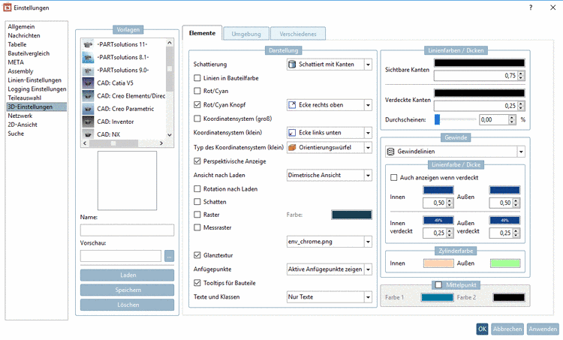Screen dimensions: 563x340
Task: Click the Speichern button
Action: [x=127, y=290]
